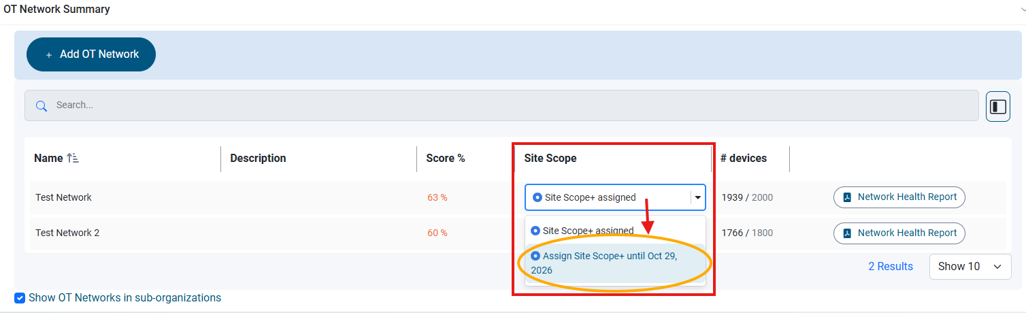Click the 2 Results link
Viewport: 1026px width, 313px height.
point(891,266)
